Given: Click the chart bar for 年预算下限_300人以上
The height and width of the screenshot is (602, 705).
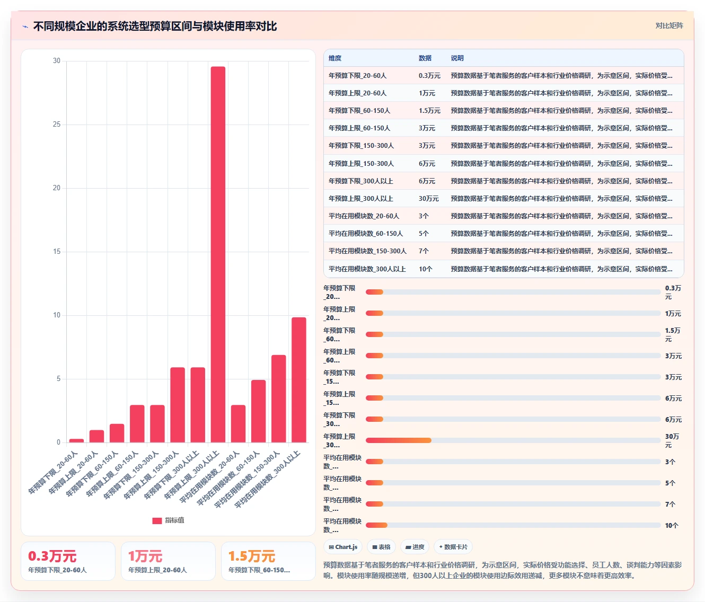Looking at the screenshot, I should click(198, 405).
